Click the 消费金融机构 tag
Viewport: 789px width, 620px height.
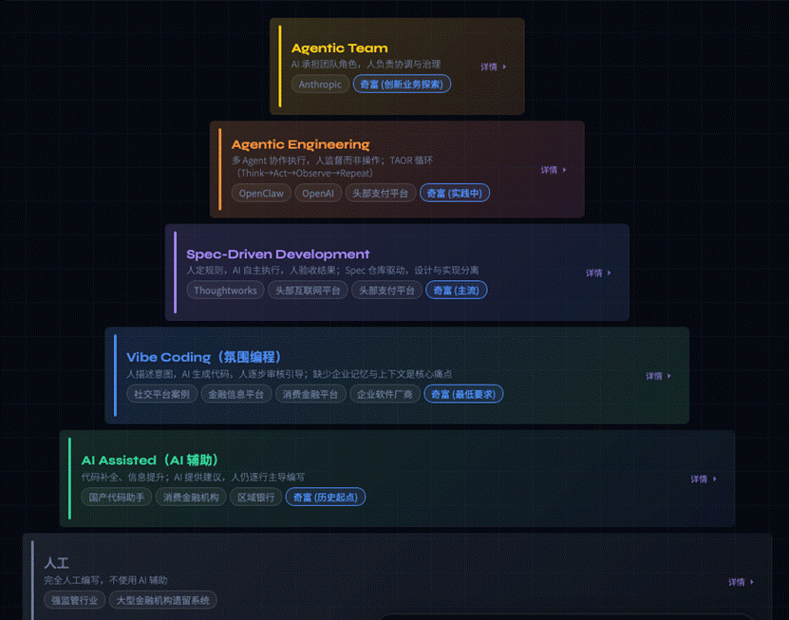coord(191,498)
